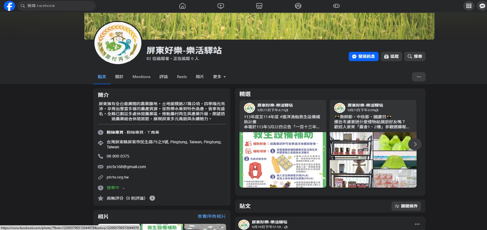Image resolution: width=487 pixels, height=230 pixels.
Task: Switch to the Reels tab
Action: click(x=182, y=77)
